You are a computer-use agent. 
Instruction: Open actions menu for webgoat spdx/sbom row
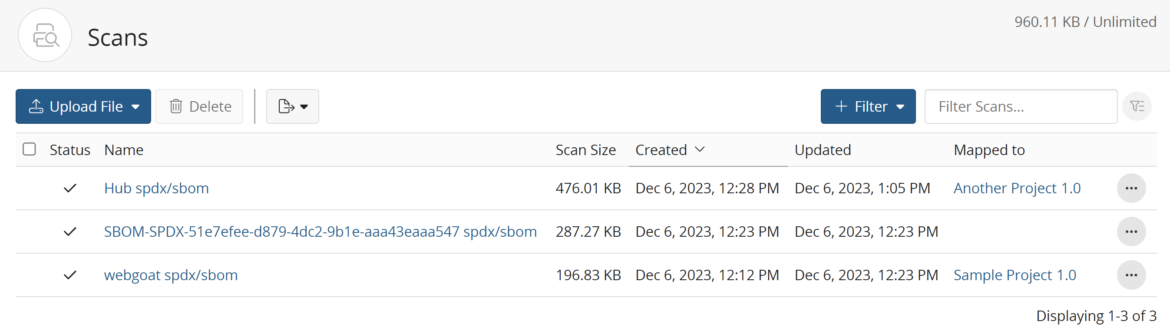pyautogui.click(x=1131, y=275)
